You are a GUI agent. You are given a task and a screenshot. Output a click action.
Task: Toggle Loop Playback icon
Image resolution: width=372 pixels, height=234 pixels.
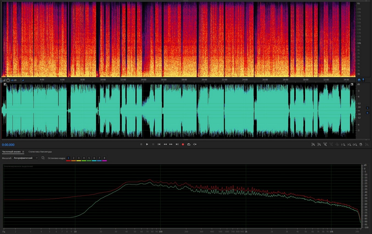pyautogui.click(x=189, y=144)
